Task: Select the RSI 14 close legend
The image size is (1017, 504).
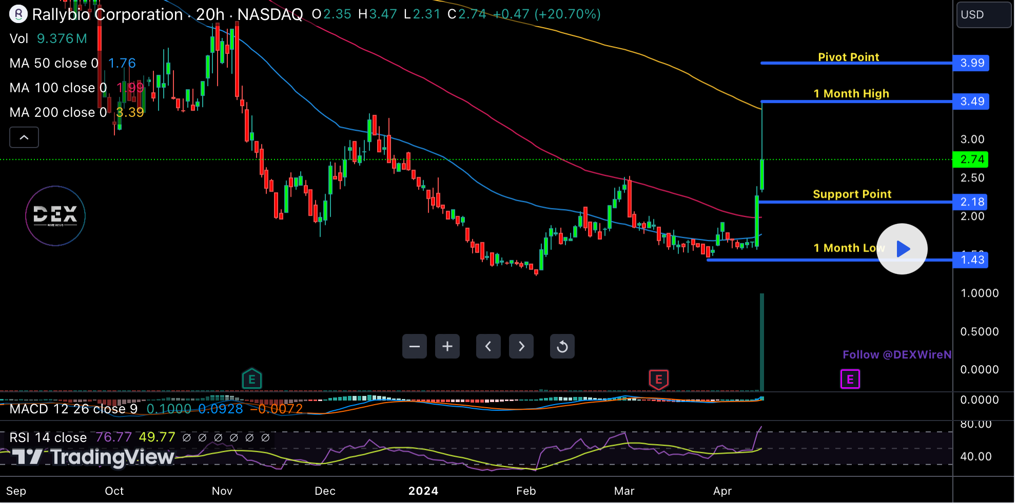Action: [x=48, y=438]
